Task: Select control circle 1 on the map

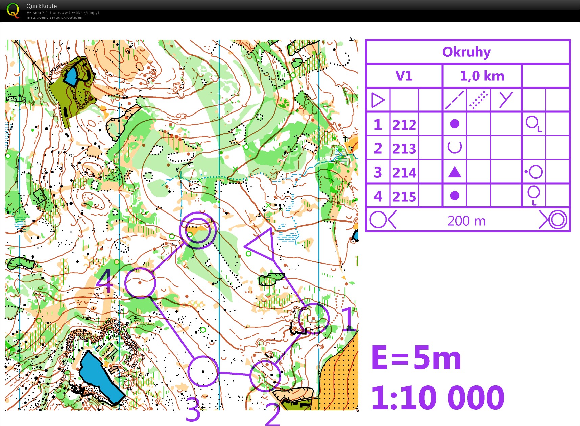Action: pyautogui.click(x=313, y=319)
